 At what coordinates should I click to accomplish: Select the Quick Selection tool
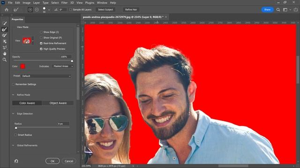[x=5, y=23]
